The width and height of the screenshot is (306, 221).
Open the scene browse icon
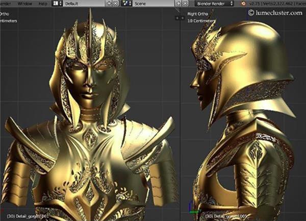[126, 4]
